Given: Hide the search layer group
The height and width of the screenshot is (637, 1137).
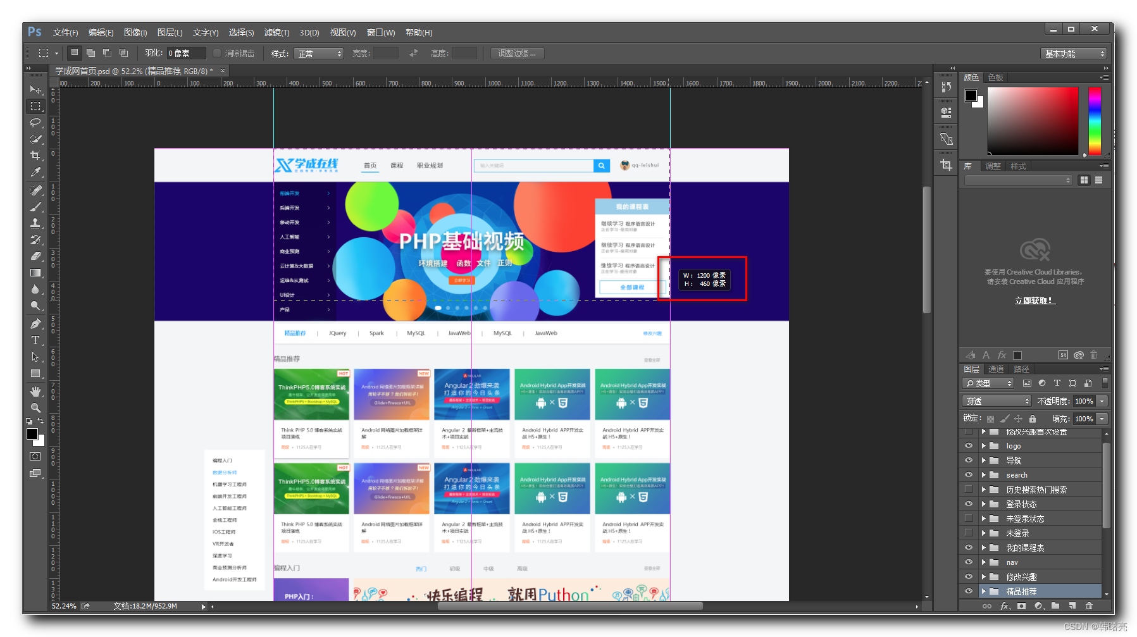Looking at the screenshot, I should click(x=968, y=475).
